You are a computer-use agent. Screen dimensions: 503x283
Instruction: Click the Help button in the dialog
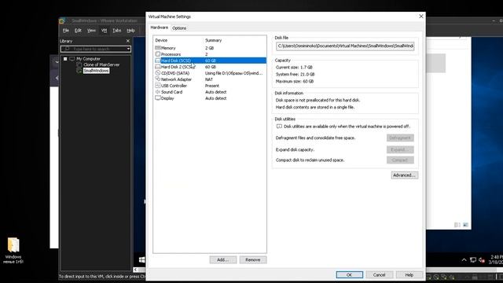pos(409,274)
